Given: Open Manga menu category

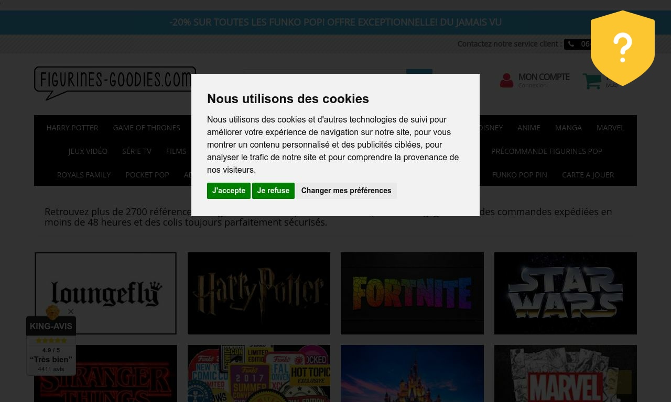Looking at the screenshot, I should [568, 128].
